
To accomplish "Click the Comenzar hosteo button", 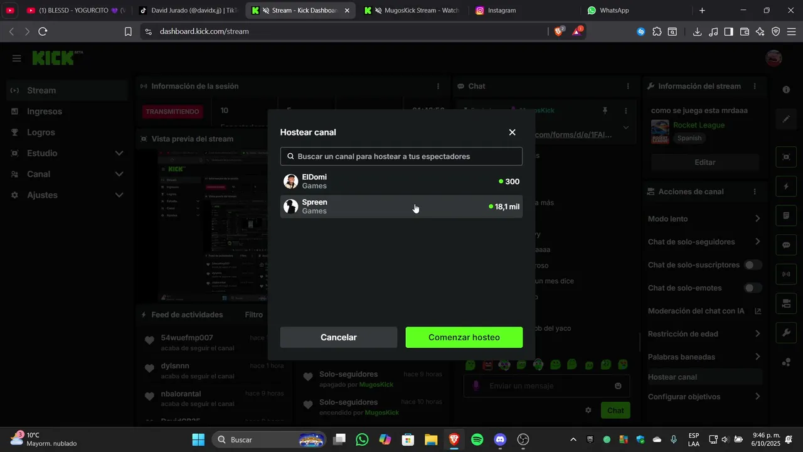I will tap(464, 337).
